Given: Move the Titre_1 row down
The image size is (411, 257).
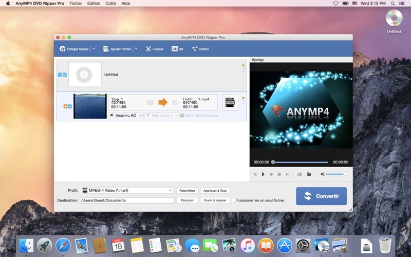Looking at the screenshot, I should 243,104.
